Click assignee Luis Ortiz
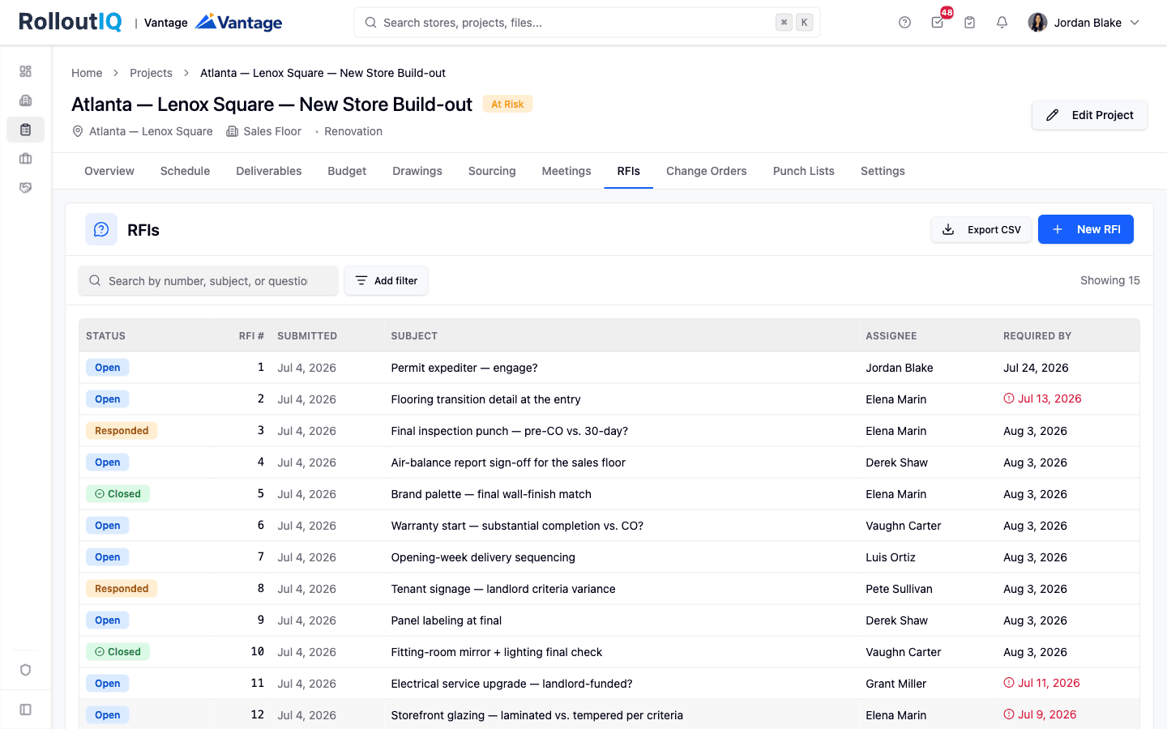Viewport: 1167px width, 729px height. [891, 557]
